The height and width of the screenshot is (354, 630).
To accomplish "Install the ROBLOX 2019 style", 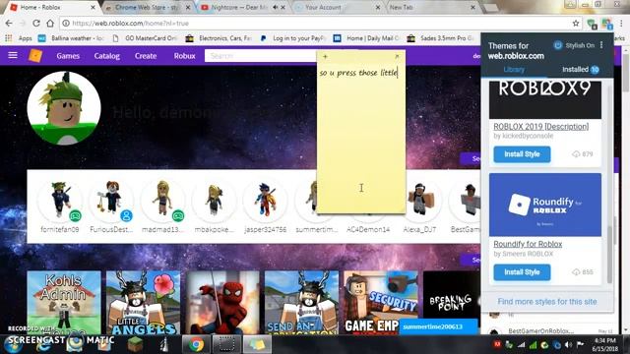I will 522,154.
